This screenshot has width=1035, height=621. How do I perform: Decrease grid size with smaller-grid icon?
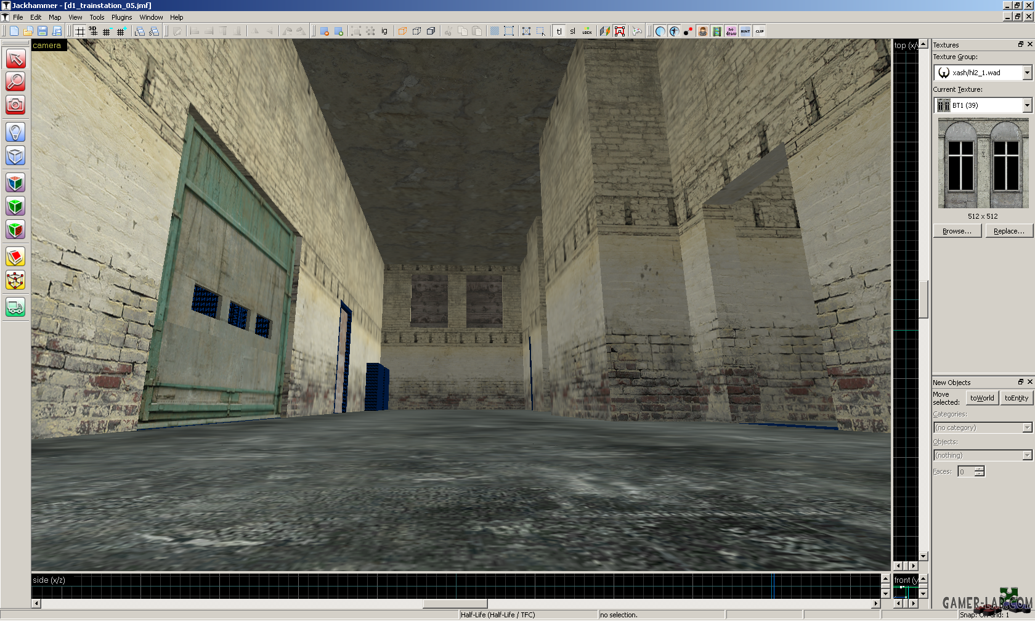[x=107, y=31]
